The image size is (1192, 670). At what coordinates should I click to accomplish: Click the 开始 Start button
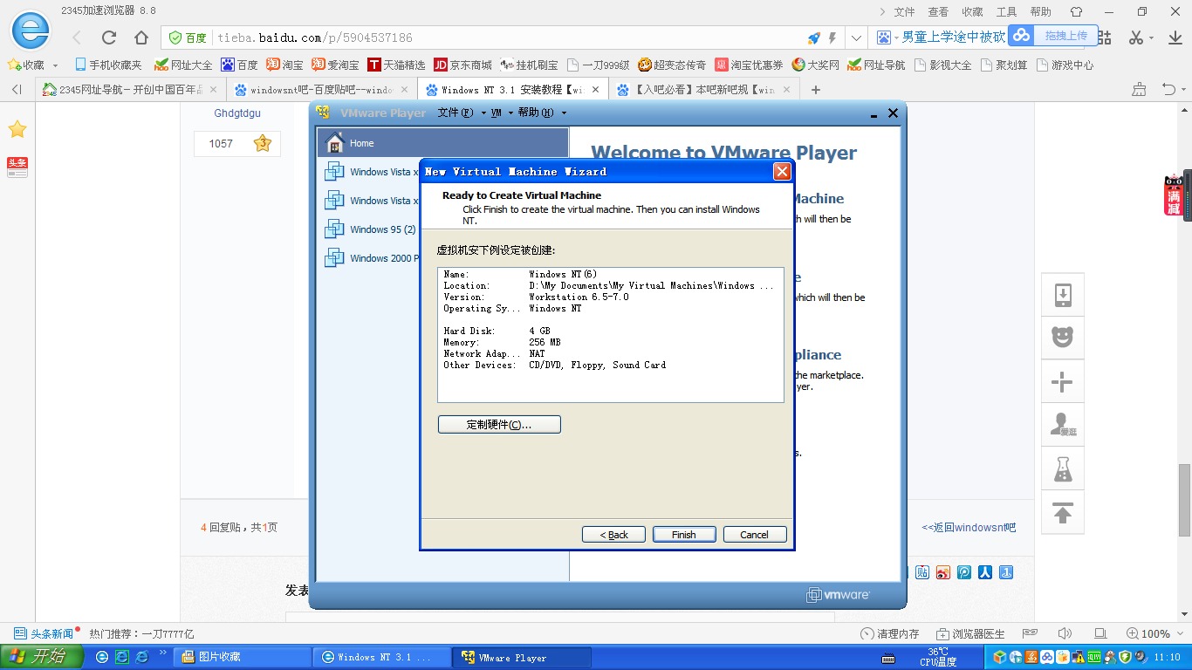pos(42,657)
